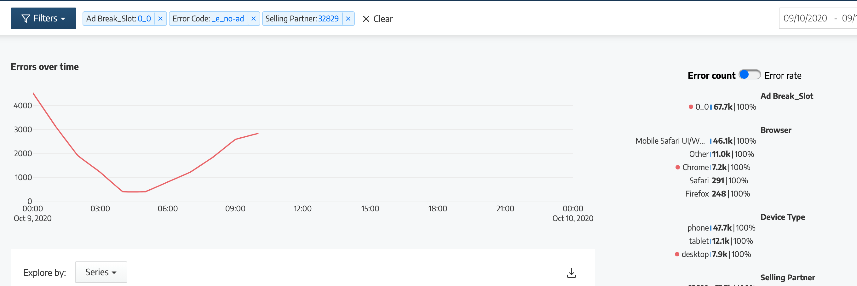This screenshot has height=286, width=857.
Task: Select desktop in Device Type breakdown
Action: click(695, 255)
